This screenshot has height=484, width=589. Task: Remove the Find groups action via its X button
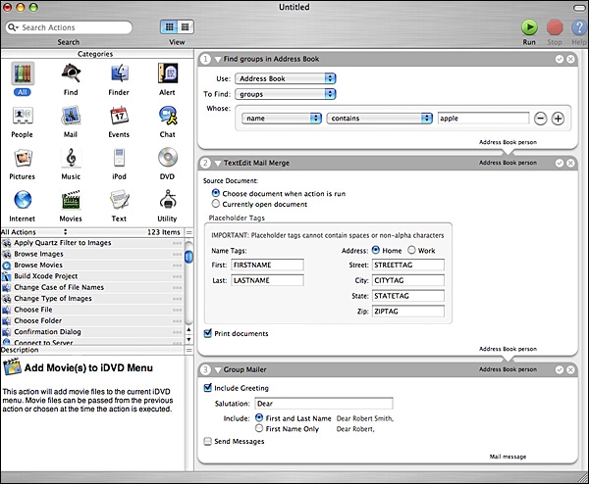[x=570, y=59]
